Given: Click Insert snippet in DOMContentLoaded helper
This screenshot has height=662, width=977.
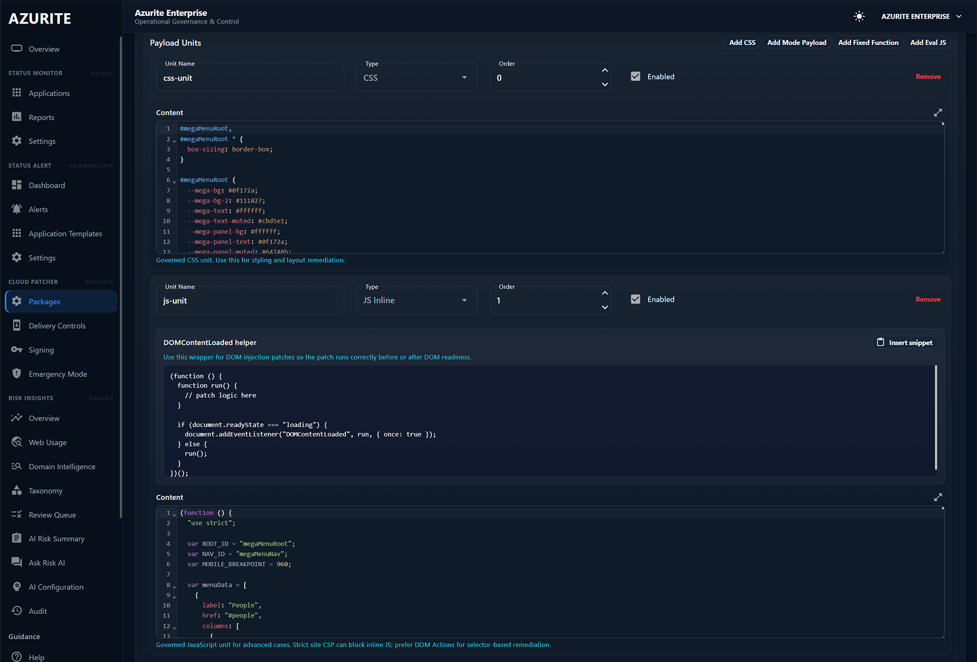Looking at the screenshot, I should (x=905, y=343).
